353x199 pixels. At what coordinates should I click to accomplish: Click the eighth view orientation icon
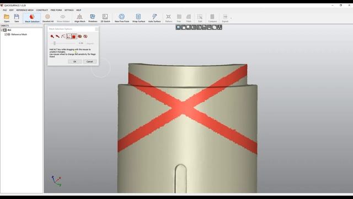coord(215,27)
